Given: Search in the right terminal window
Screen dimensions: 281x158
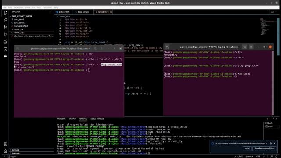Looking at the screenshot, I should [x=245, y=47].
